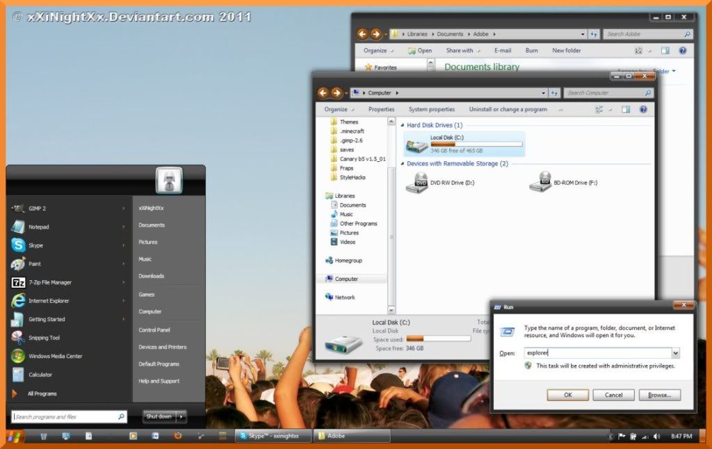Go back in the Adobe library window
This screenshot has height=449, width=712.
[362, 34]
